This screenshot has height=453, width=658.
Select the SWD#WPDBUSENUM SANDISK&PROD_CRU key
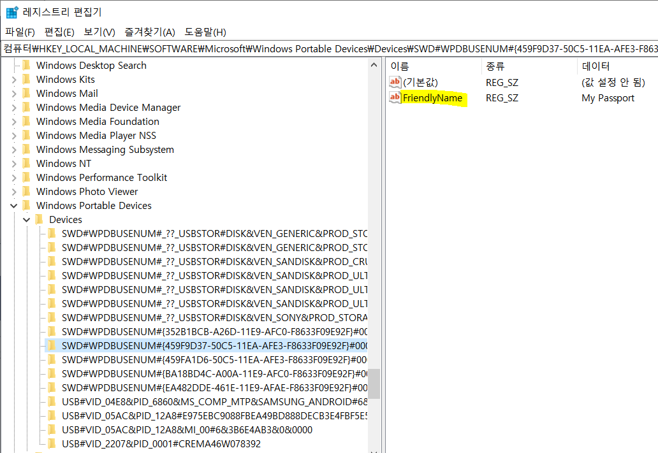pyautogui.click(x=214, y=262)
